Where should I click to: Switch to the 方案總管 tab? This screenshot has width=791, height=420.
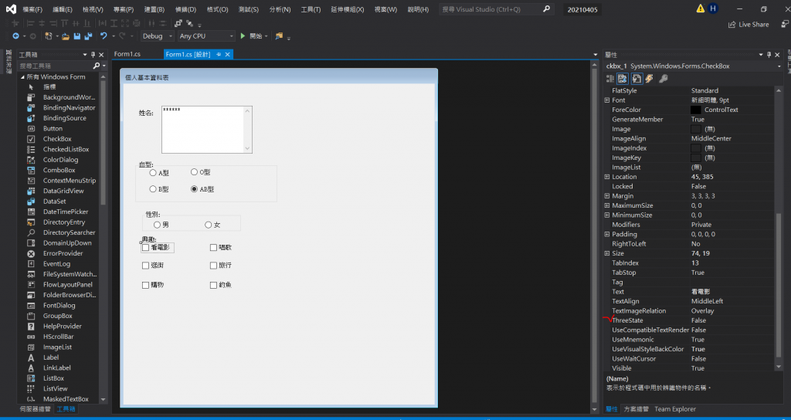636,409
